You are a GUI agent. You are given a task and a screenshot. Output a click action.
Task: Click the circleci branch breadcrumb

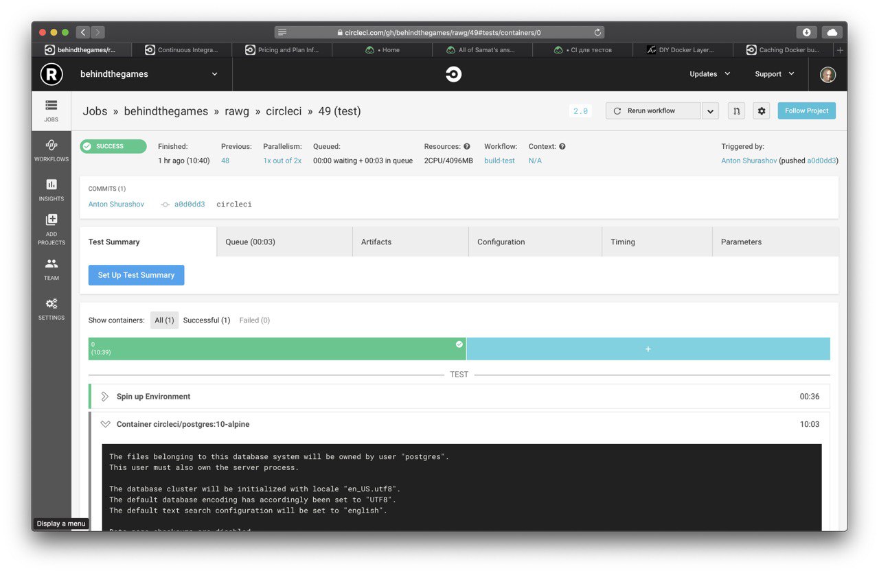click(x=284, y=111)
